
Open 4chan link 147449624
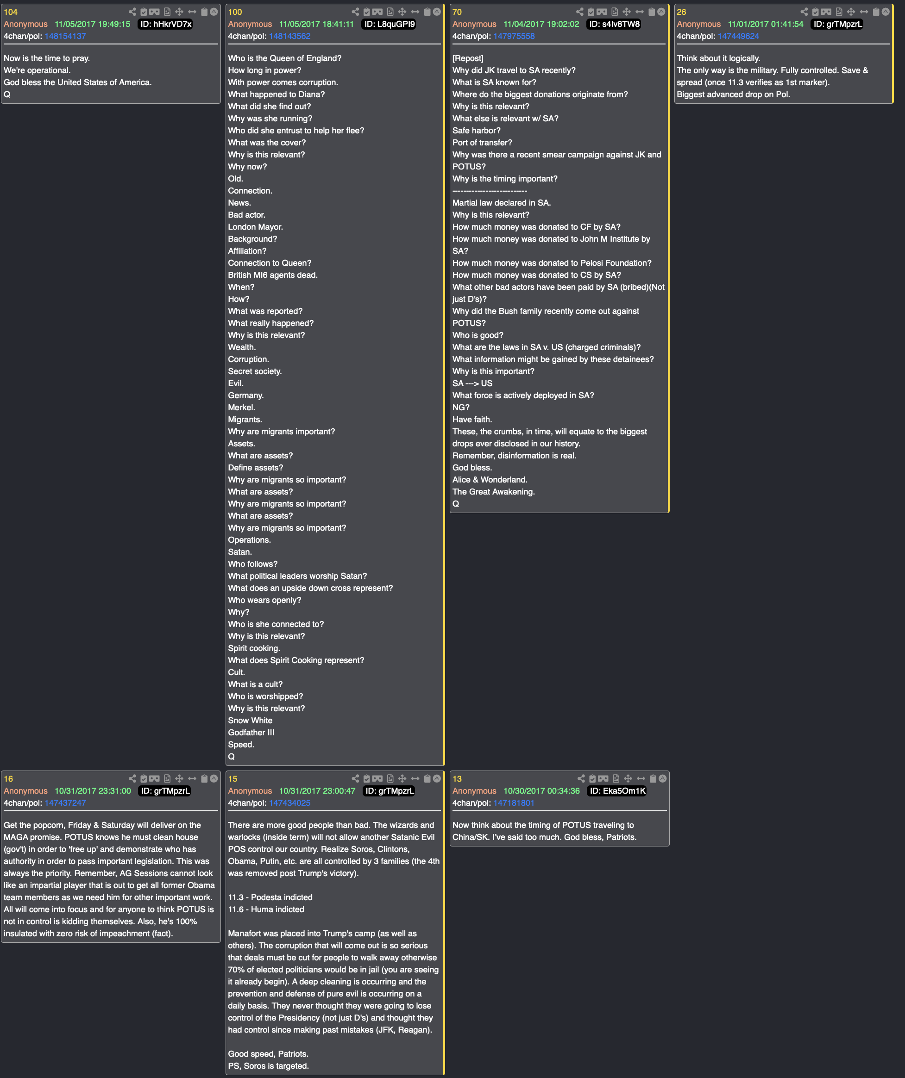[738, 36]
